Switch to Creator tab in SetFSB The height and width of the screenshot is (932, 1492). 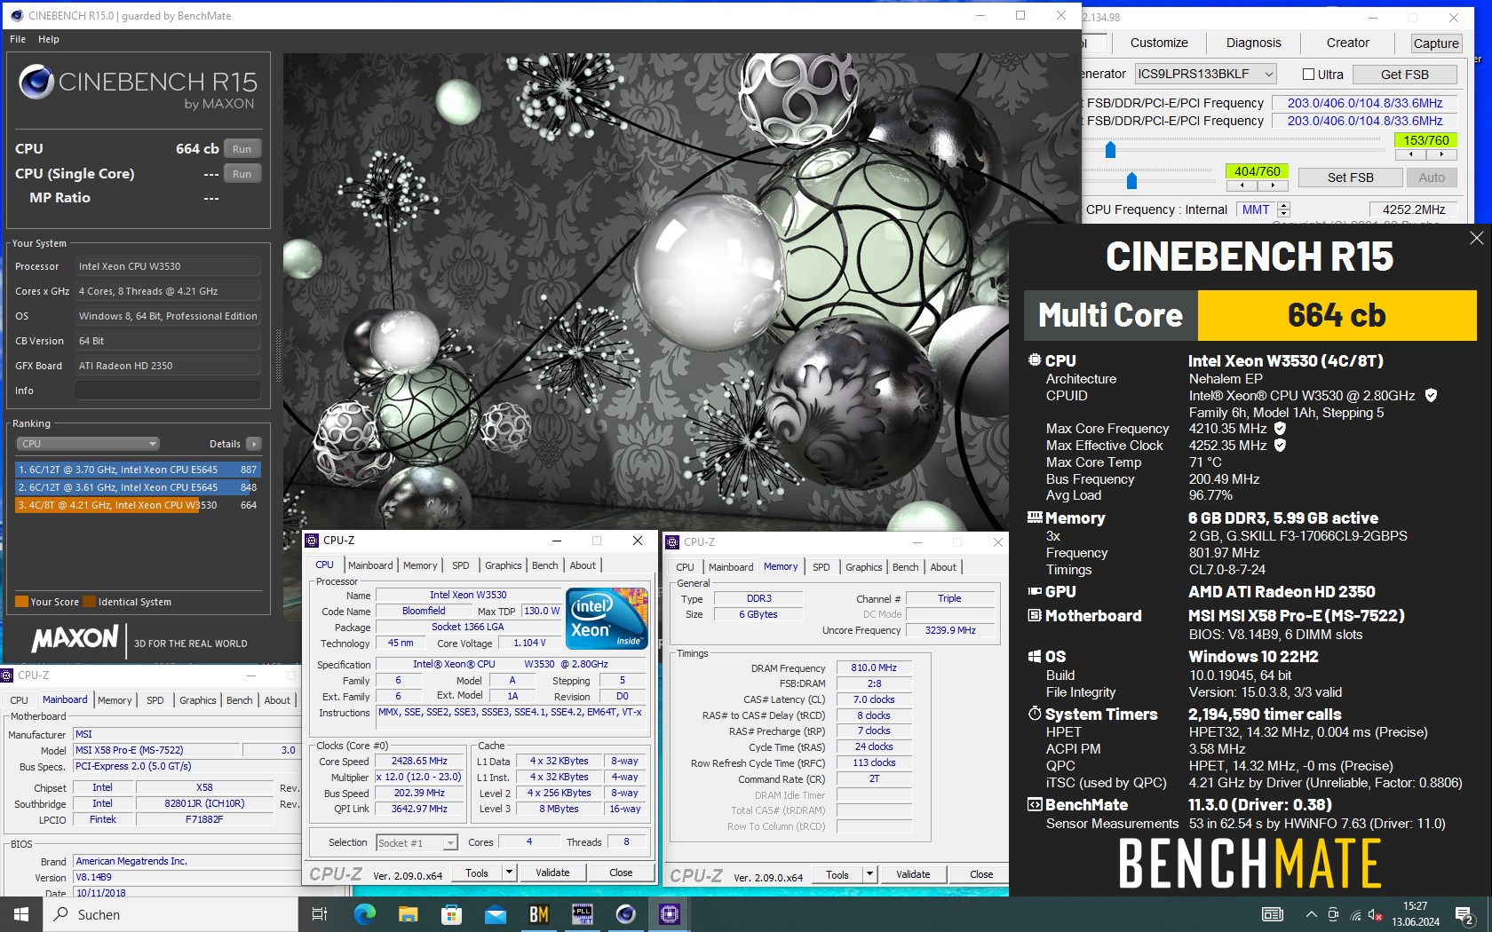pyautogui.click(x=1347, y=43)
